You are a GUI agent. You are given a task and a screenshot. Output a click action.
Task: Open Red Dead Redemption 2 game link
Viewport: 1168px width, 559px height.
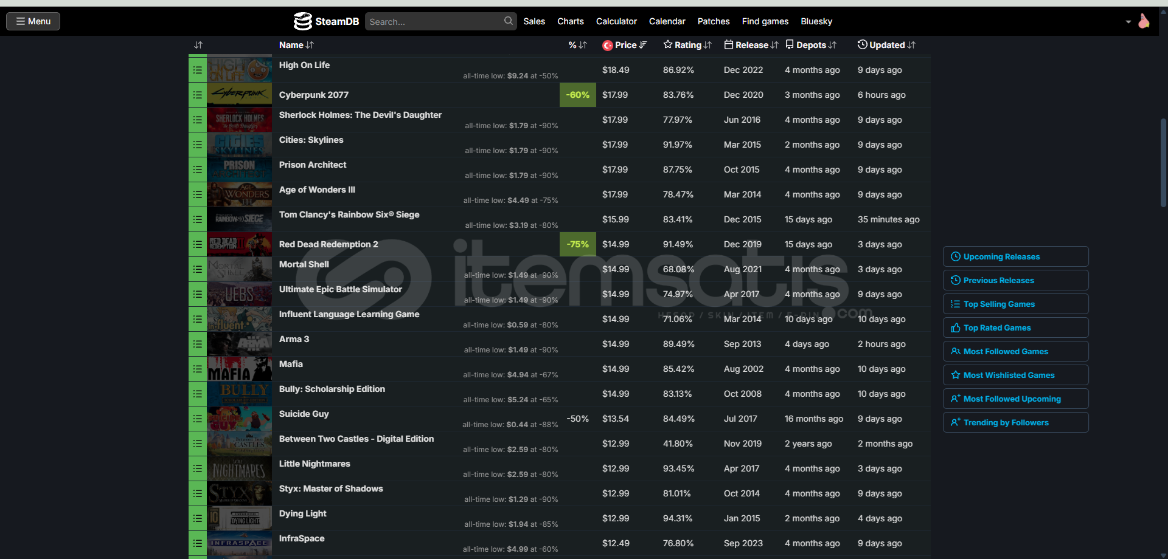tap(328, 244)
